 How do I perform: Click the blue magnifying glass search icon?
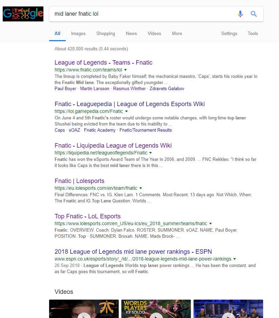tap(254, 14)
